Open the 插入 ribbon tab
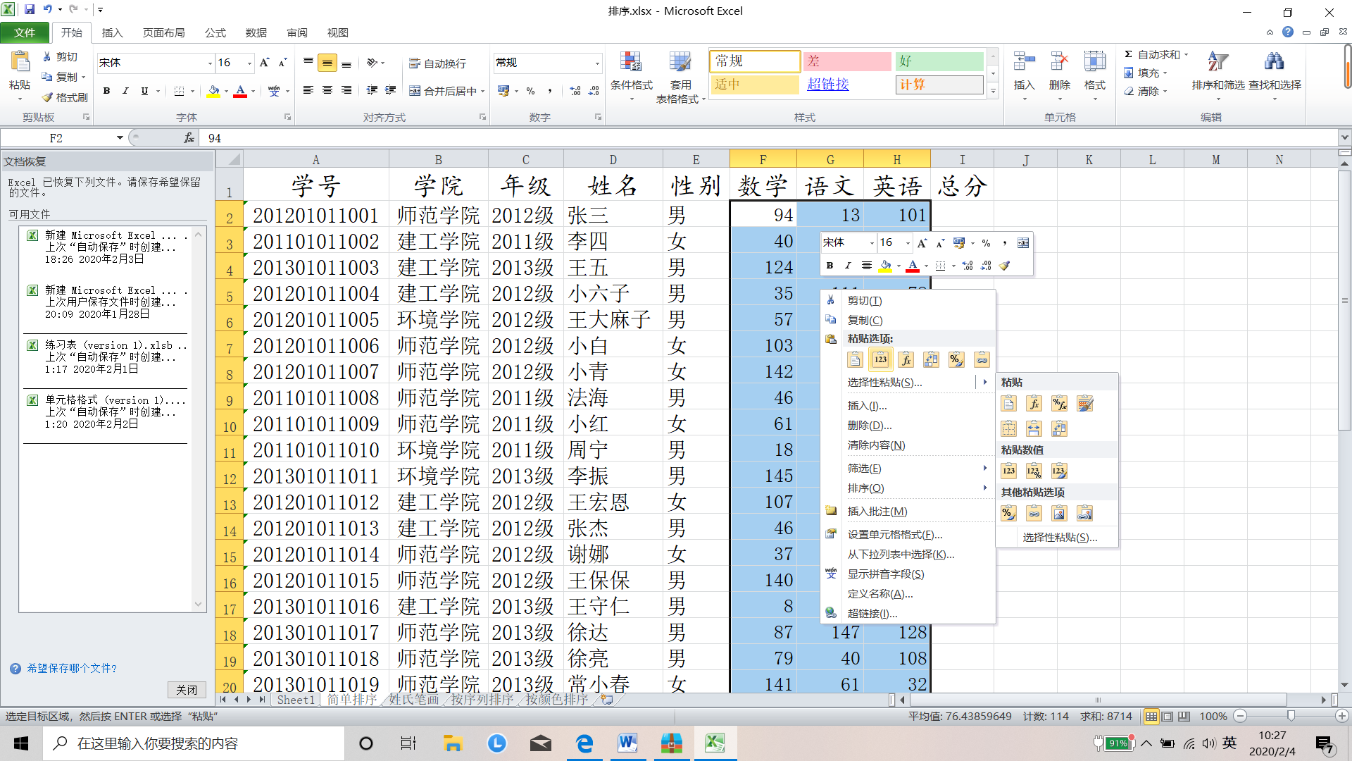 coord(112,32)
